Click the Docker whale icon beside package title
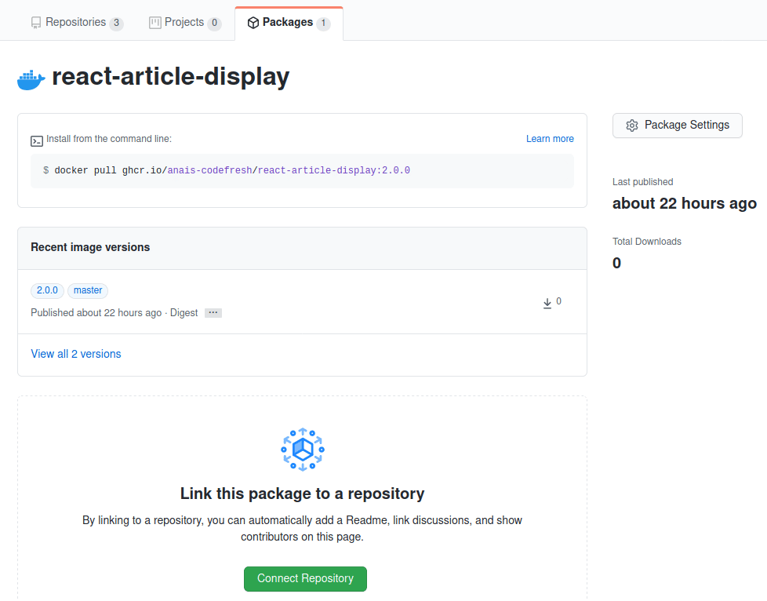Screen dimensions: 767x601 (x=31, y=78)
